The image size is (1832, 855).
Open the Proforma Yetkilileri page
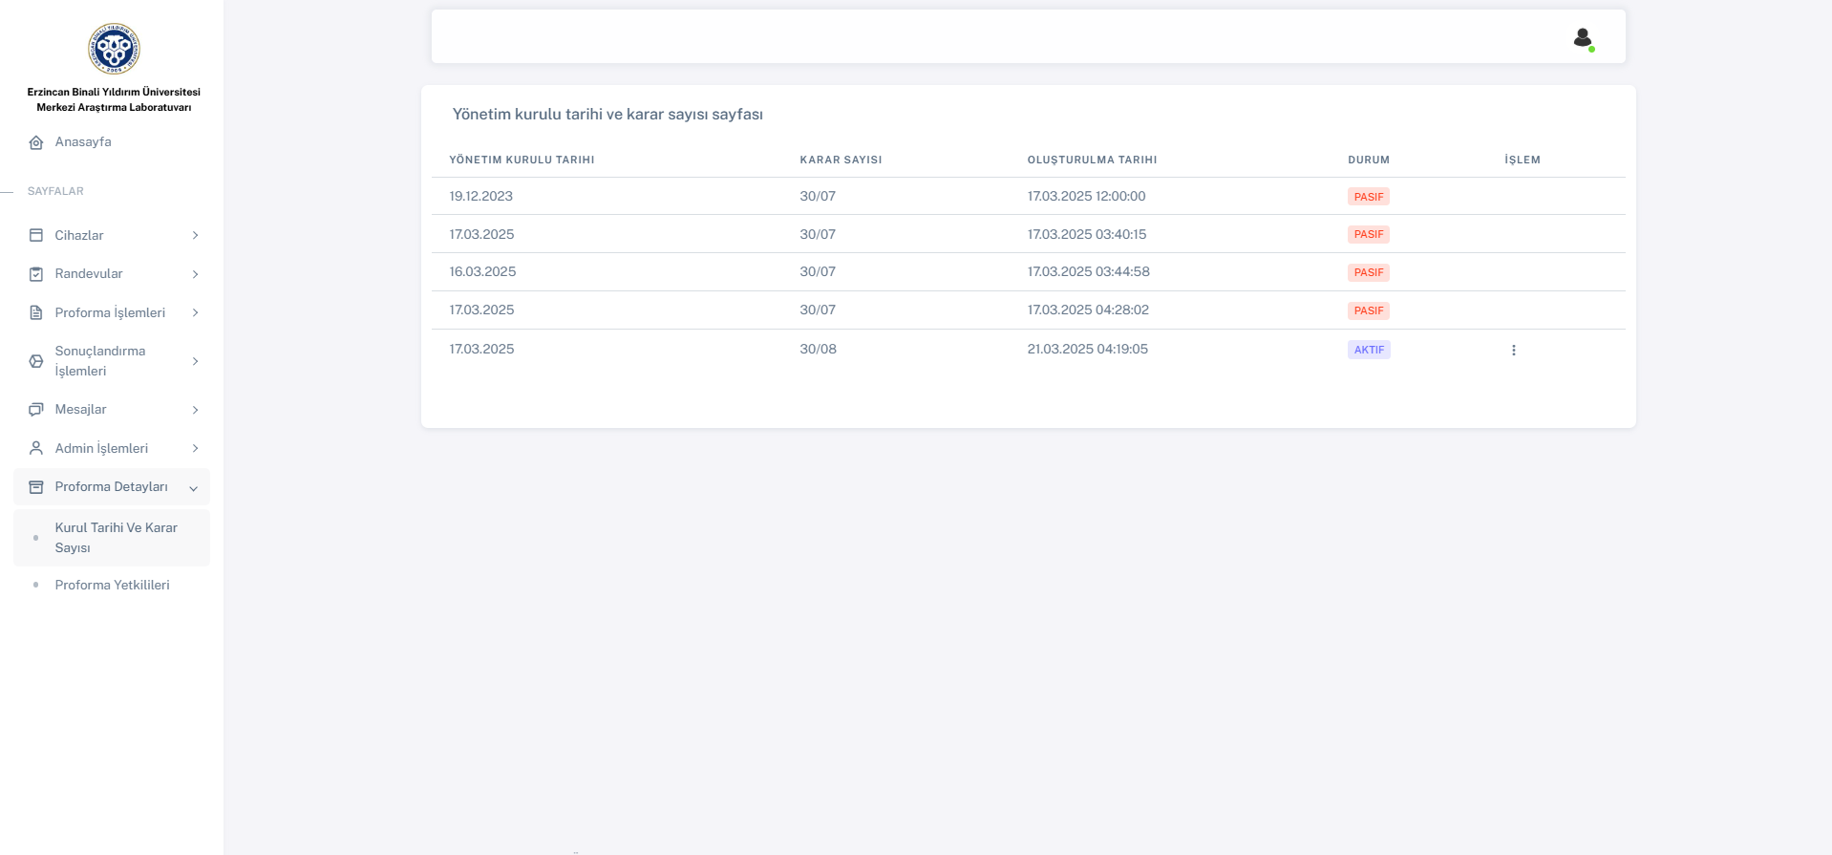tap(112, 585)
